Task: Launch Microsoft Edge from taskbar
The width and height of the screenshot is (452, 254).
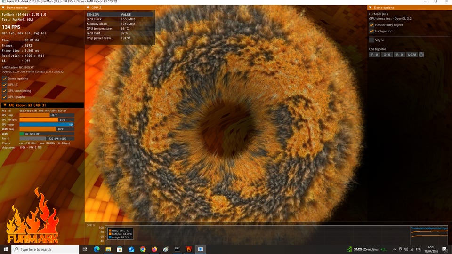Action: (97, 249)
